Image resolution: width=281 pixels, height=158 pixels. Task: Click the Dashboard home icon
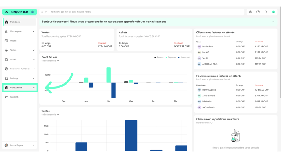pyautogui.click(x=7, y=22)
